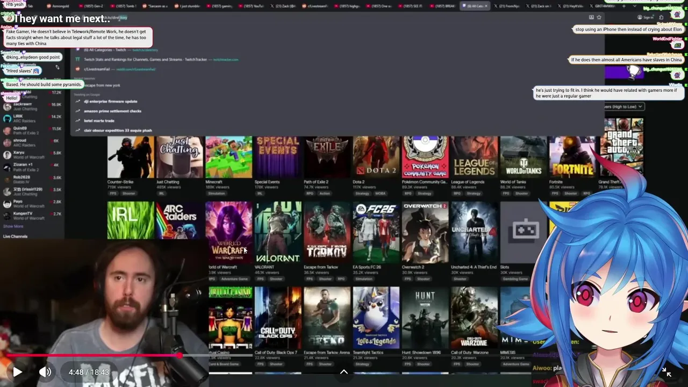Open the shroud channel in the sidebar
This screenshot has height=387, width=688.
(x=32, y=143)
